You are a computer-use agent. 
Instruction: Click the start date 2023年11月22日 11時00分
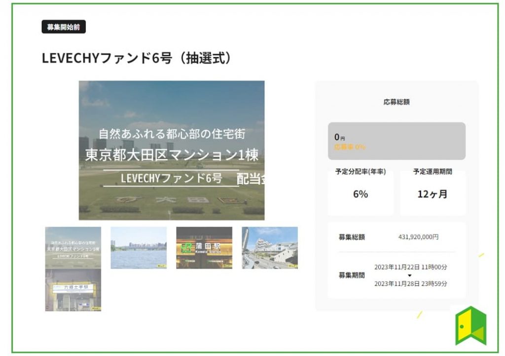[x=411, y=267]
